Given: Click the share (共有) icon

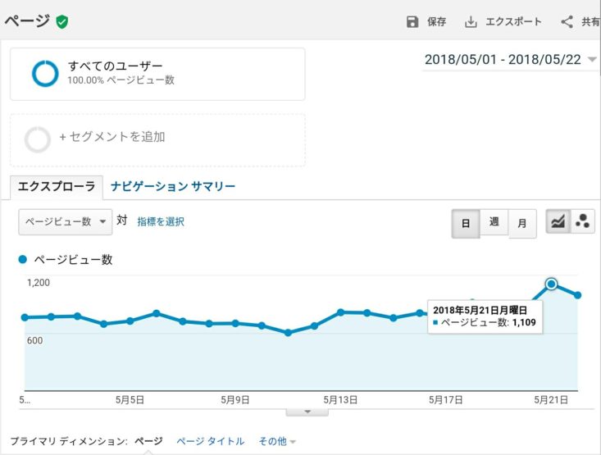Looking at the screenshot, I should click(567, 22).
